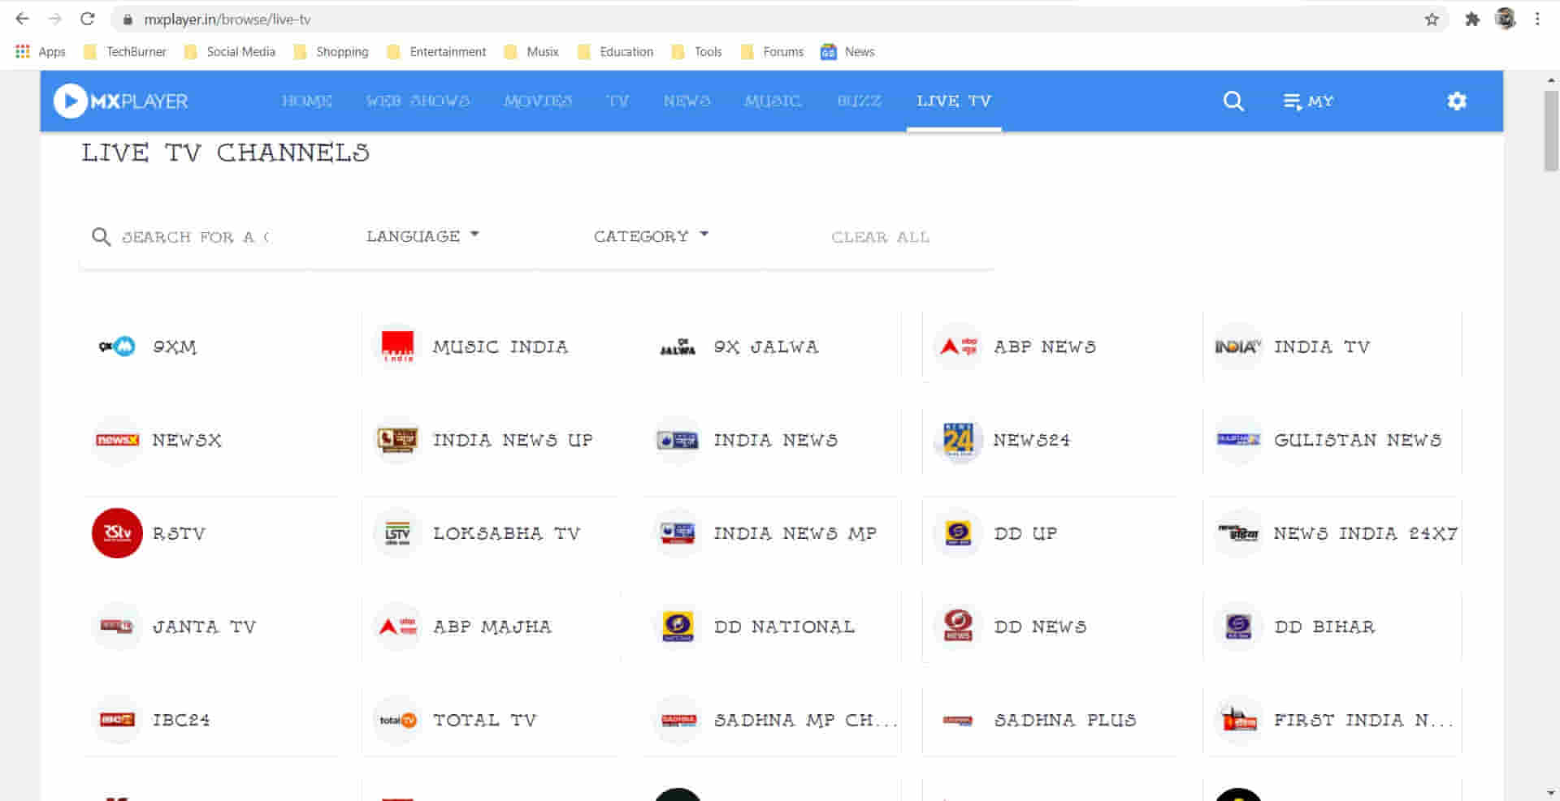
Task: Click the News India 24x7 logo
Action: click(x=1238, y=533)
